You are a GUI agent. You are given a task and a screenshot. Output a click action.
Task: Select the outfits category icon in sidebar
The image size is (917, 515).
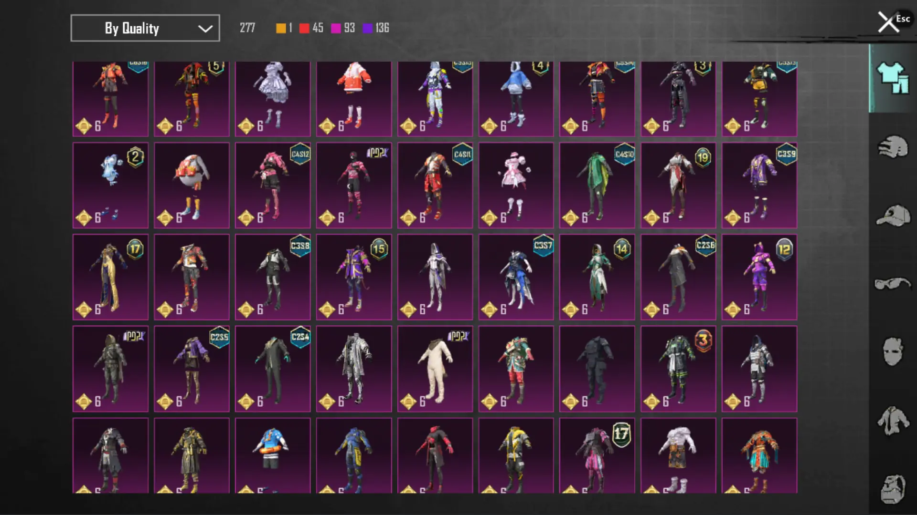click(x=892, y=78)
